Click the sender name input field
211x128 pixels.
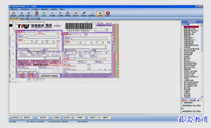pyautogui.click(x=30, y=33)
